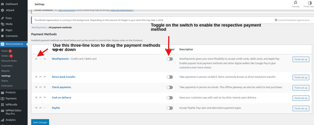Viewport: 314px width, 125px height.
Task: Click the drag handle for Direct bank transfer
Action: click(36, 77)
